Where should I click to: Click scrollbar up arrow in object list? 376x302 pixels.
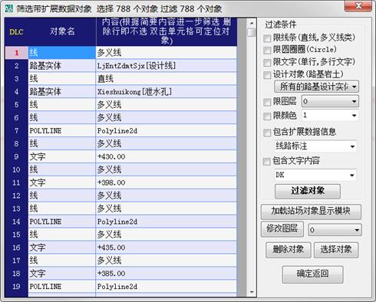point(252,23)
